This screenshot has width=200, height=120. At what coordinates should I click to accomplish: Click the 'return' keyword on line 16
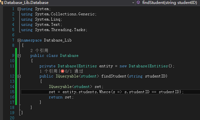tap(56, 97)
